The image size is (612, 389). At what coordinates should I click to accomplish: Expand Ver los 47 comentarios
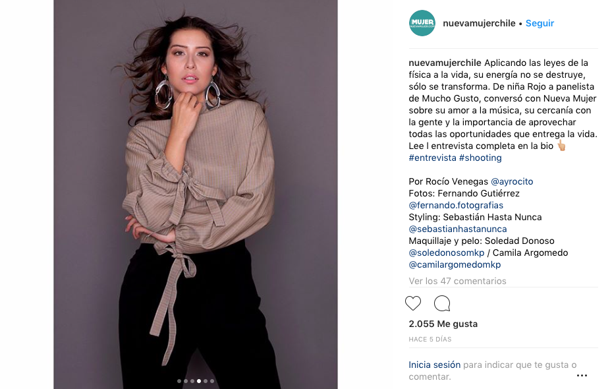(x=457, y=281)
